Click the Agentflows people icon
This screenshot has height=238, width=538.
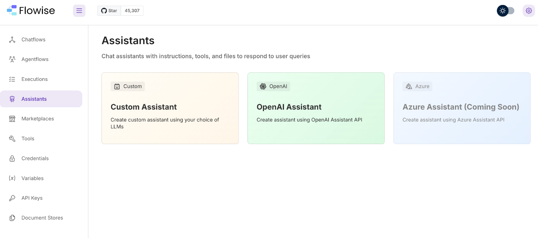pos(12,59)
